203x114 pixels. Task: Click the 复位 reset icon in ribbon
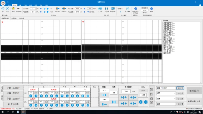point(3,9)
